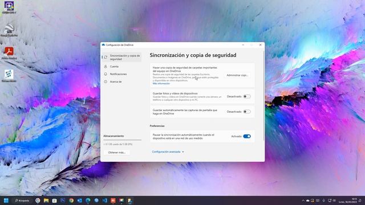Open Photoshop from the taskbar
Screen dimensions: 365x205
pos(63,200)
